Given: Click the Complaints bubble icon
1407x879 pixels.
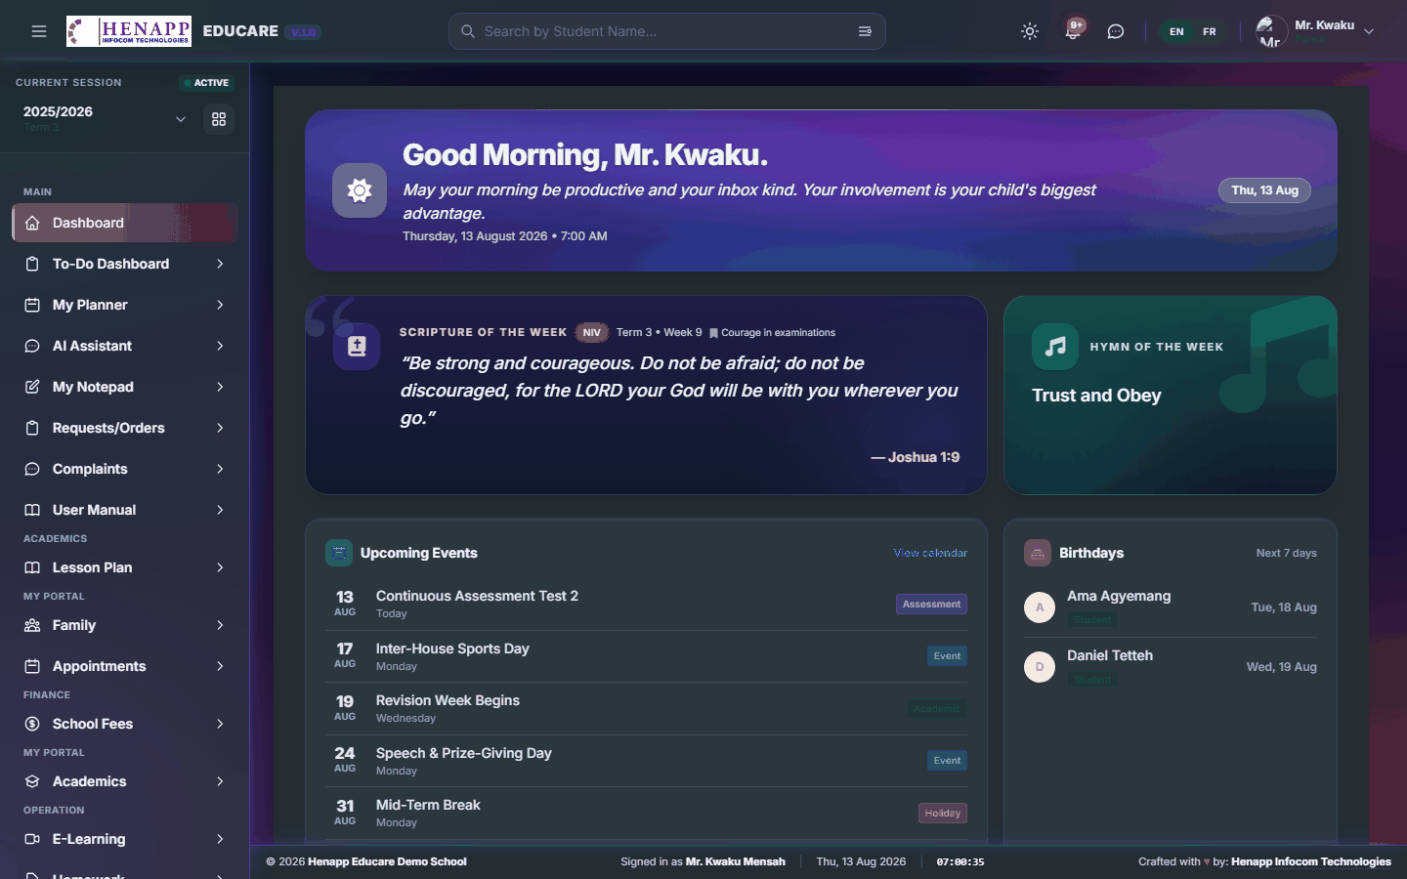Looking at the screenshot, I should pos(32,469).
